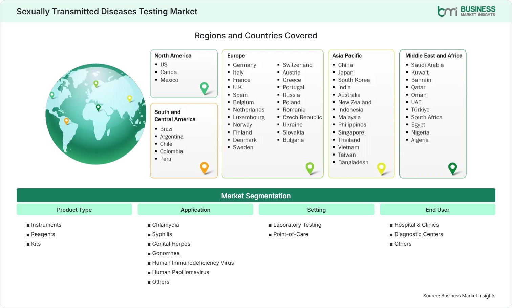Screen dimensions: 512x308
Task: Click the yellow map pin on the globe
Action: (129, 99)
